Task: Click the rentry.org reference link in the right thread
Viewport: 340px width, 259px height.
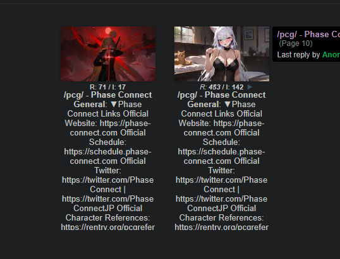Action: (x=221, y=227)
